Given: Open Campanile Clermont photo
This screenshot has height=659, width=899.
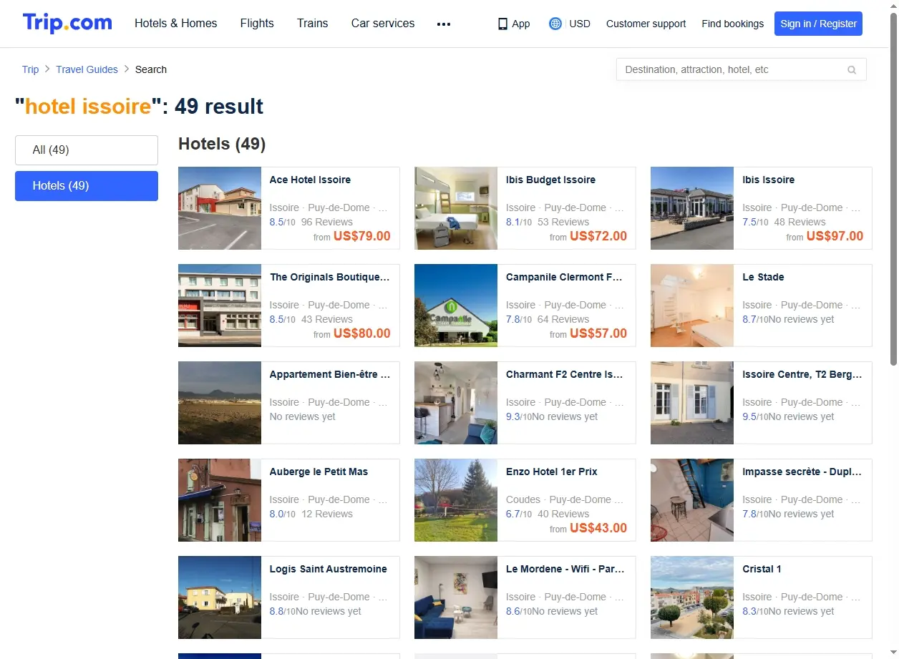Looking at the screenshot, I should (x=456, y=306).
